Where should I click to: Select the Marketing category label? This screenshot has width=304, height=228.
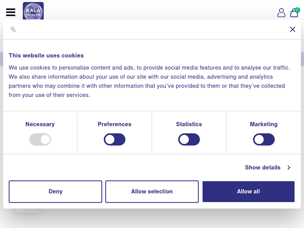click(x=264, y=124)
